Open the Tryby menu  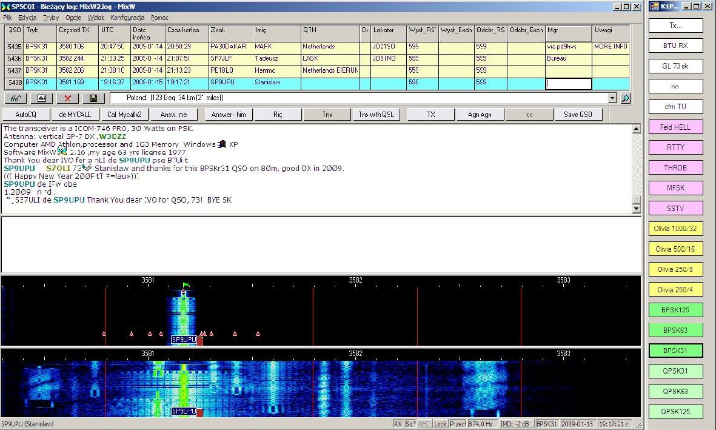pyautogui.click(x=51, y=18)
